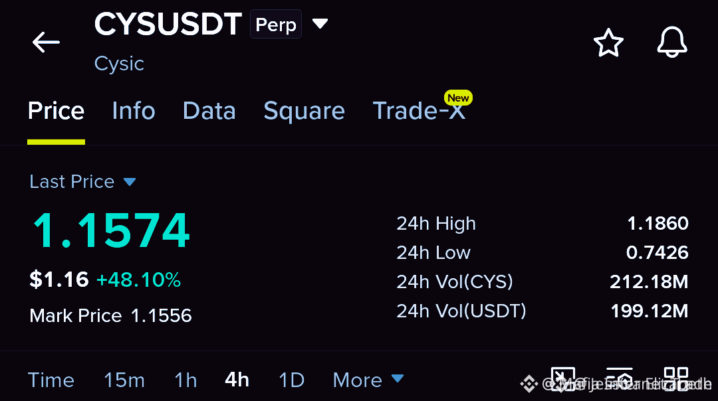Viewport: 718px width, 401px height.
Task: Open the chart indicator settings icon
Action: click(619, 379)
